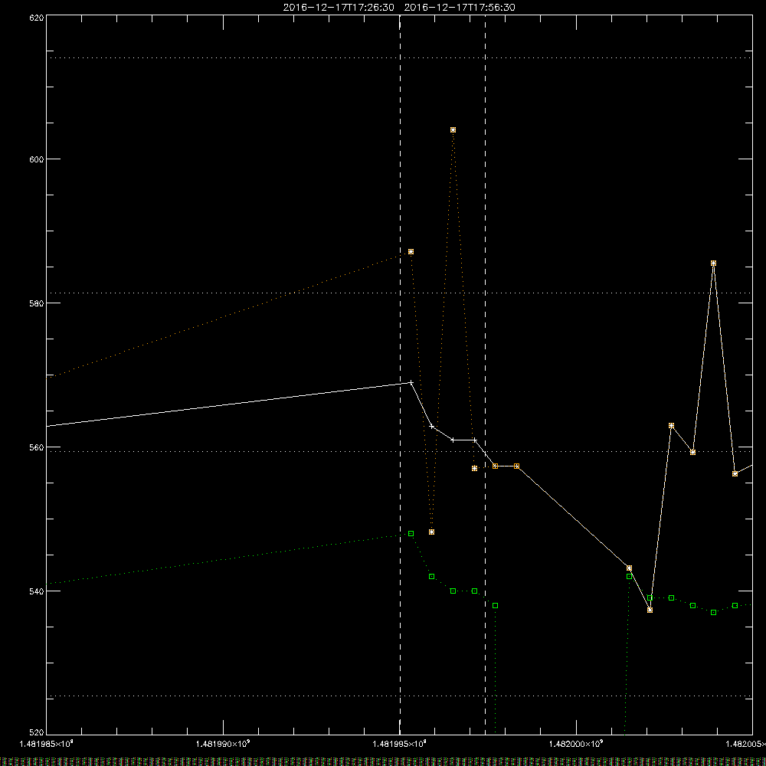Click the white plus marker near 563

pyautogui.click(x=431, y=427)
